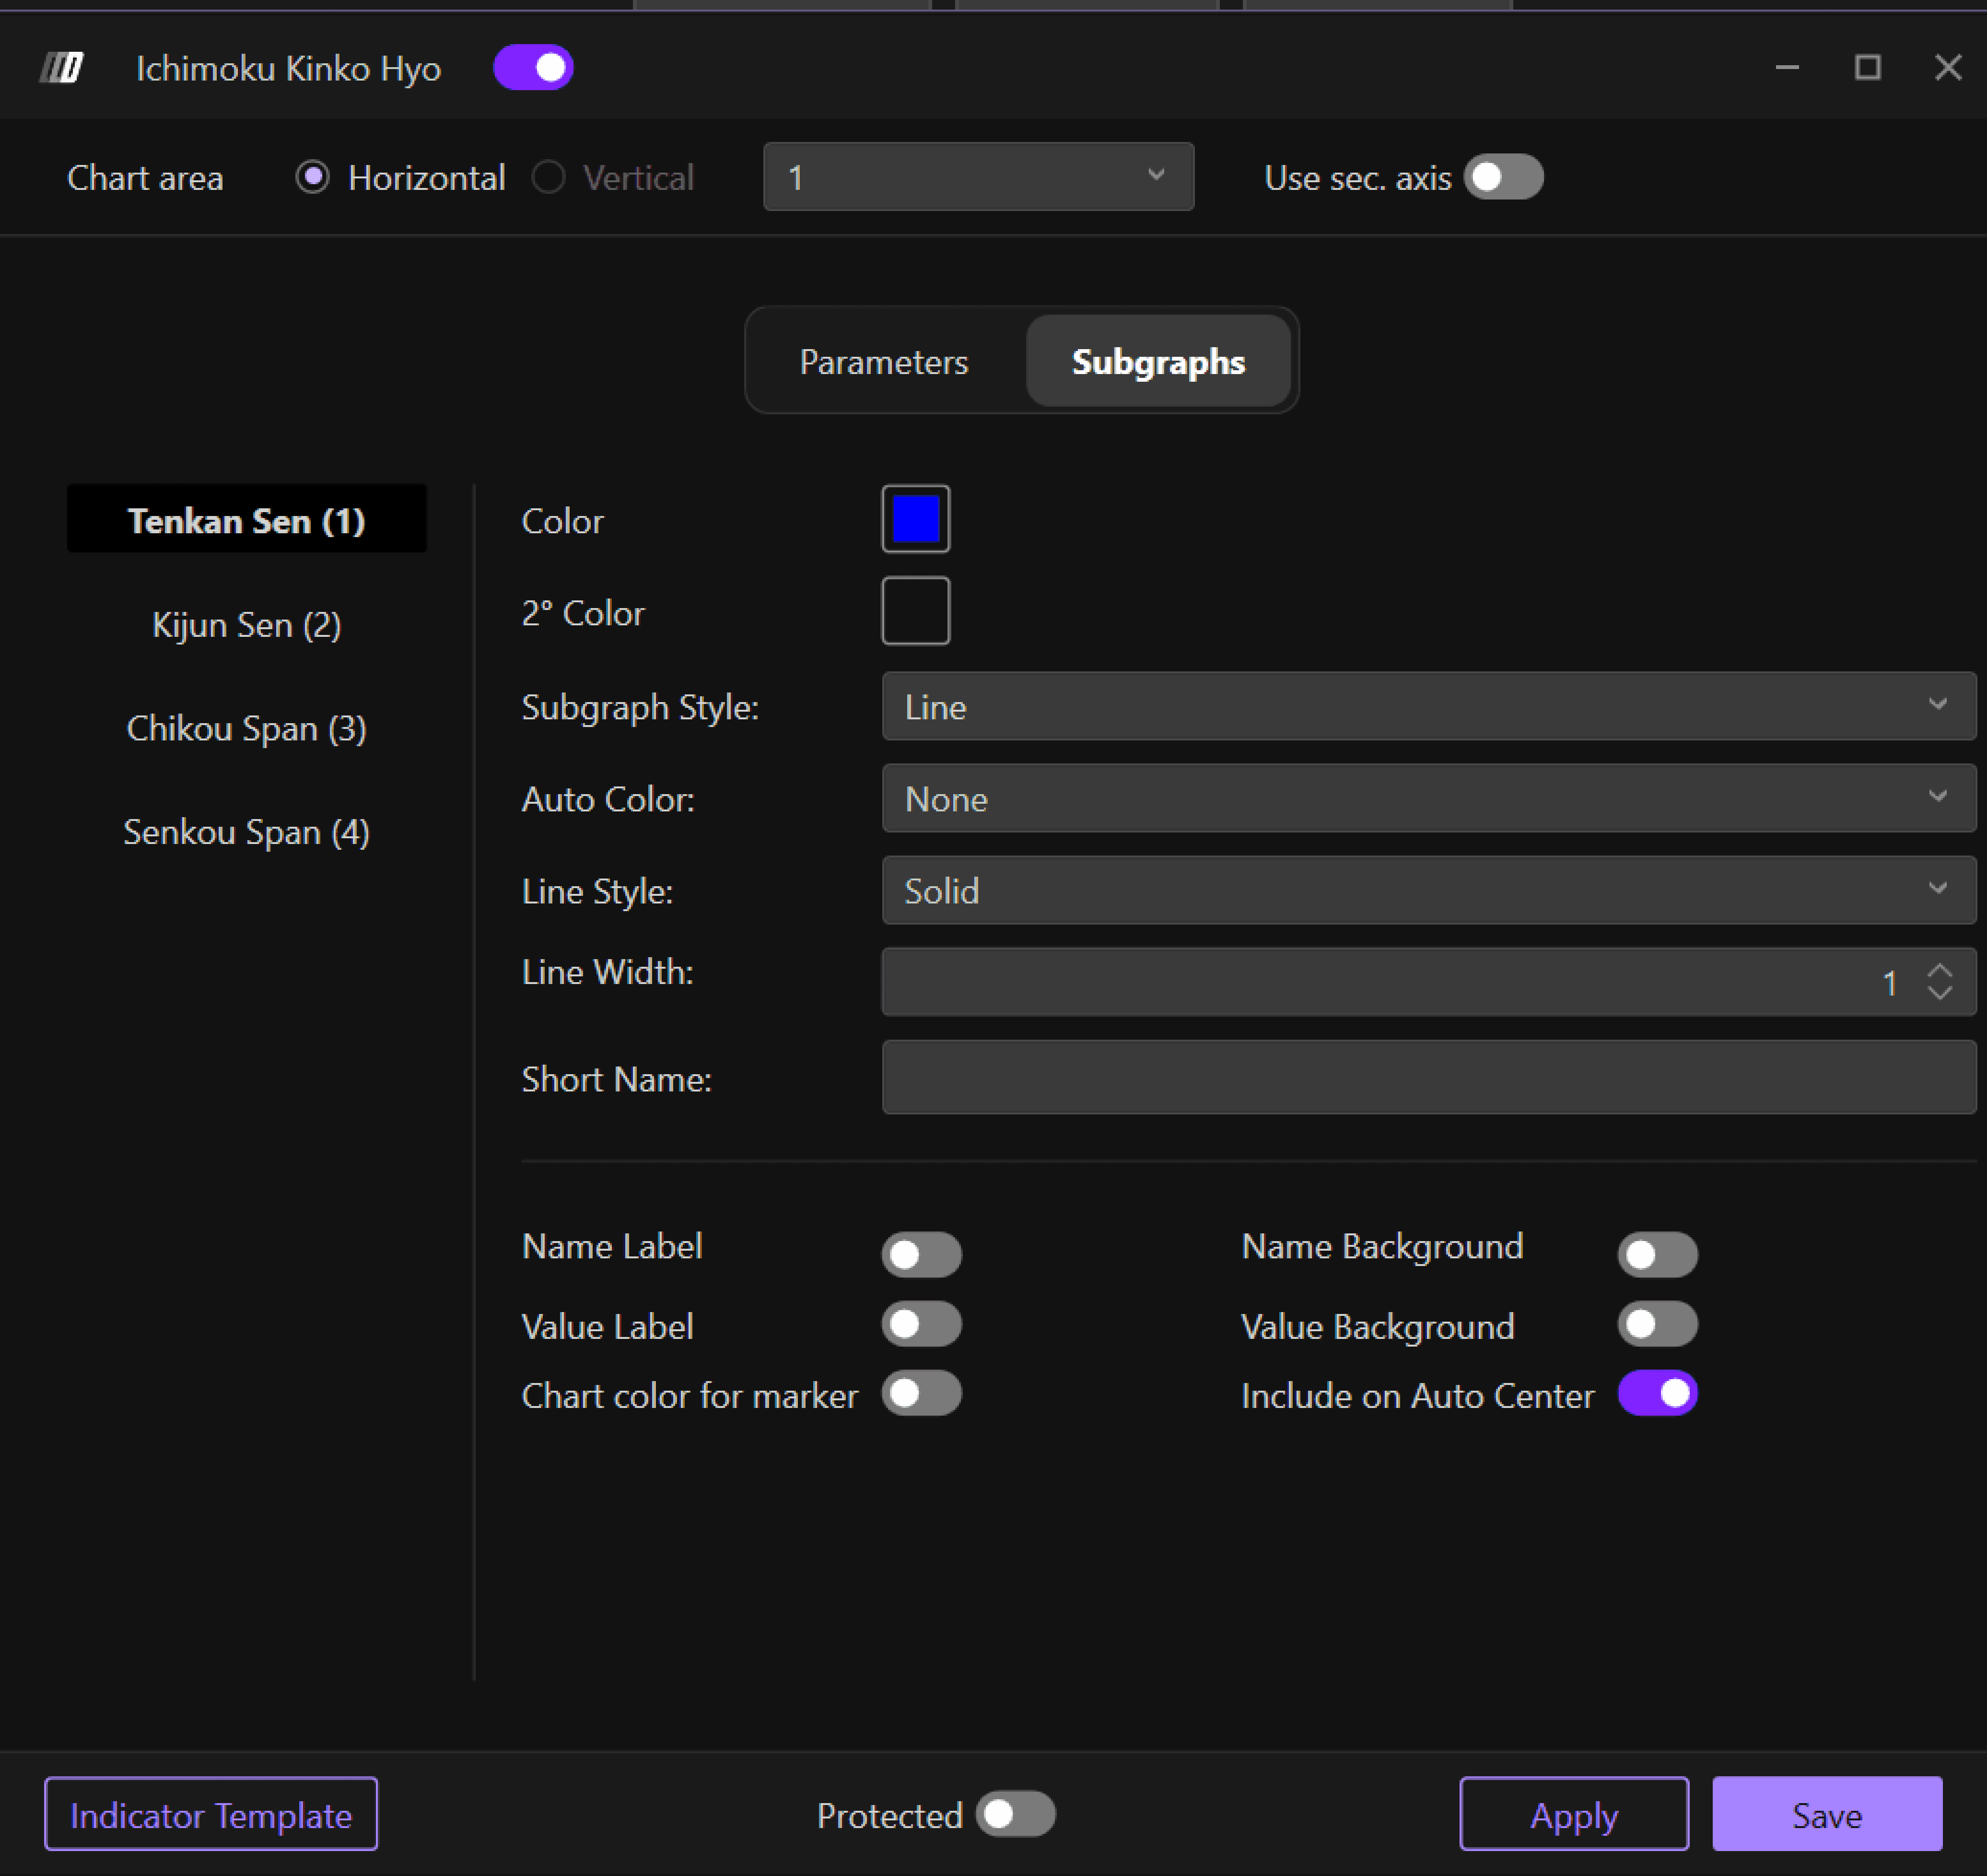Select the Vertical chart area radio

point(548,178)
